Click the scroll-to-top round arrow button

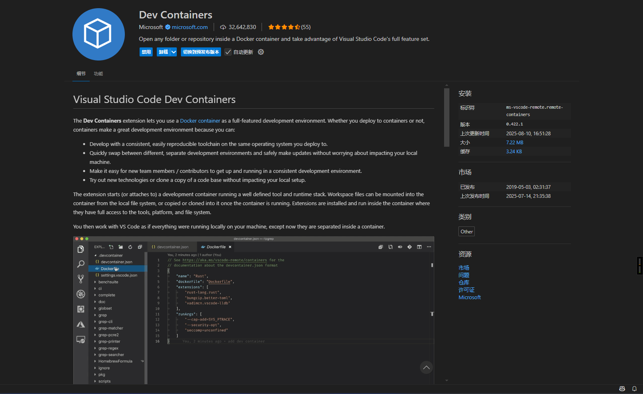click(x=426, y=367)
